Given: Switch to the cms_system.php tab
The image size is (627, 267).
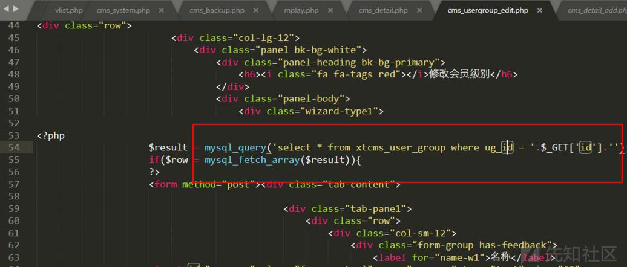Looking at the screenshot, I should [124, 11].
